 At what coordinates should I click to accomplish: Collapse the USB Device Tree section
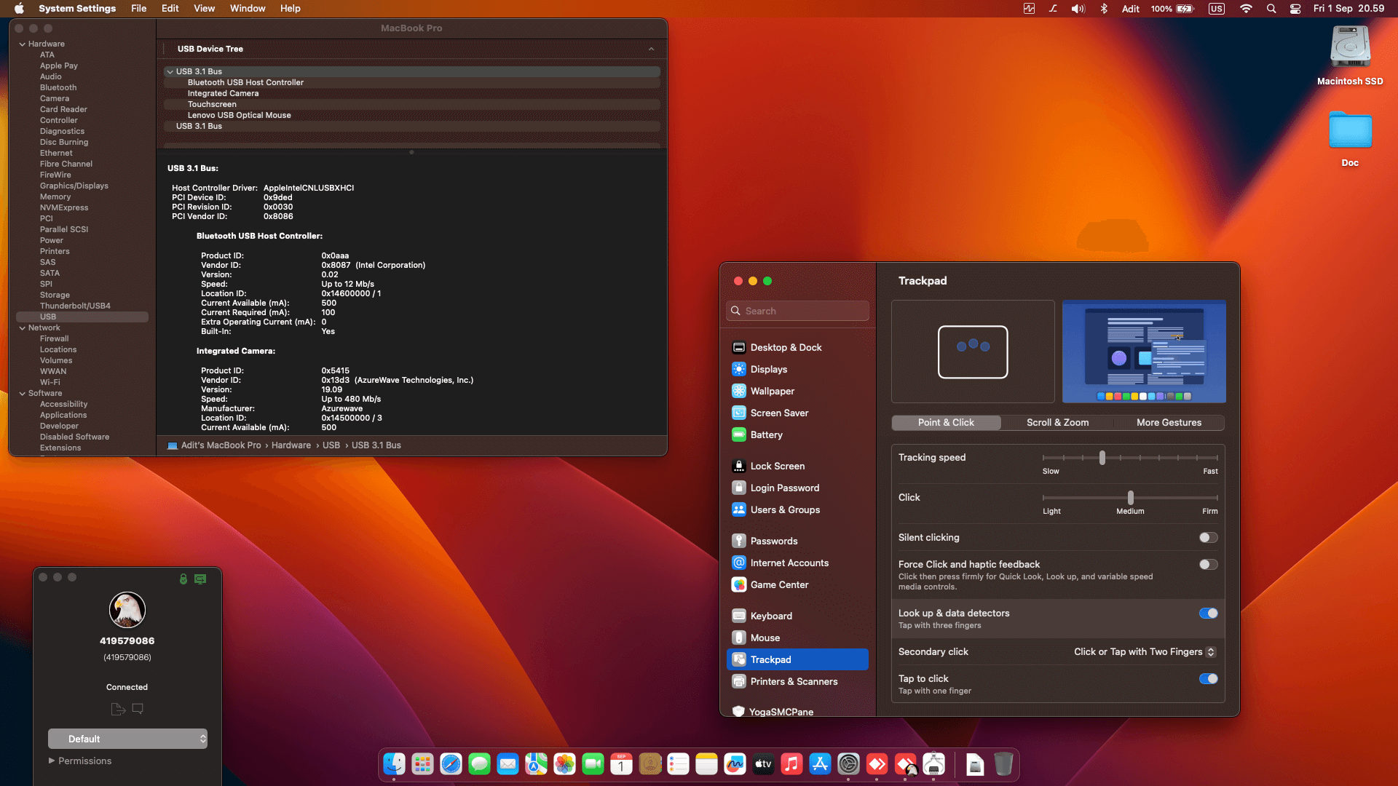pos(651,48)
